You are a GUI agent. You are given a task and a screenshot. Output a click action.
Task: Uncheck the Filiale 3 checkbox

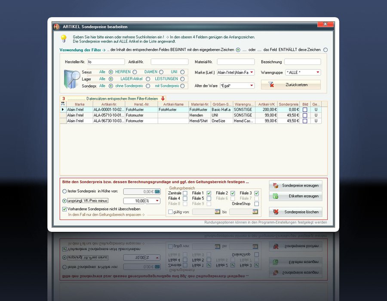coord(257,193)
